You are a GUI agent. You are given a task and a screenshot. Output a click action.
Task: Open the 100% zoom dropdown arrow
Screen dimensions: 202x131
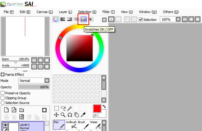(x=178, y=19)
